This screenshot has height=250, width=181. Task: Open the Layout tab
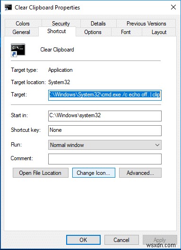click(x=159, y=32)
